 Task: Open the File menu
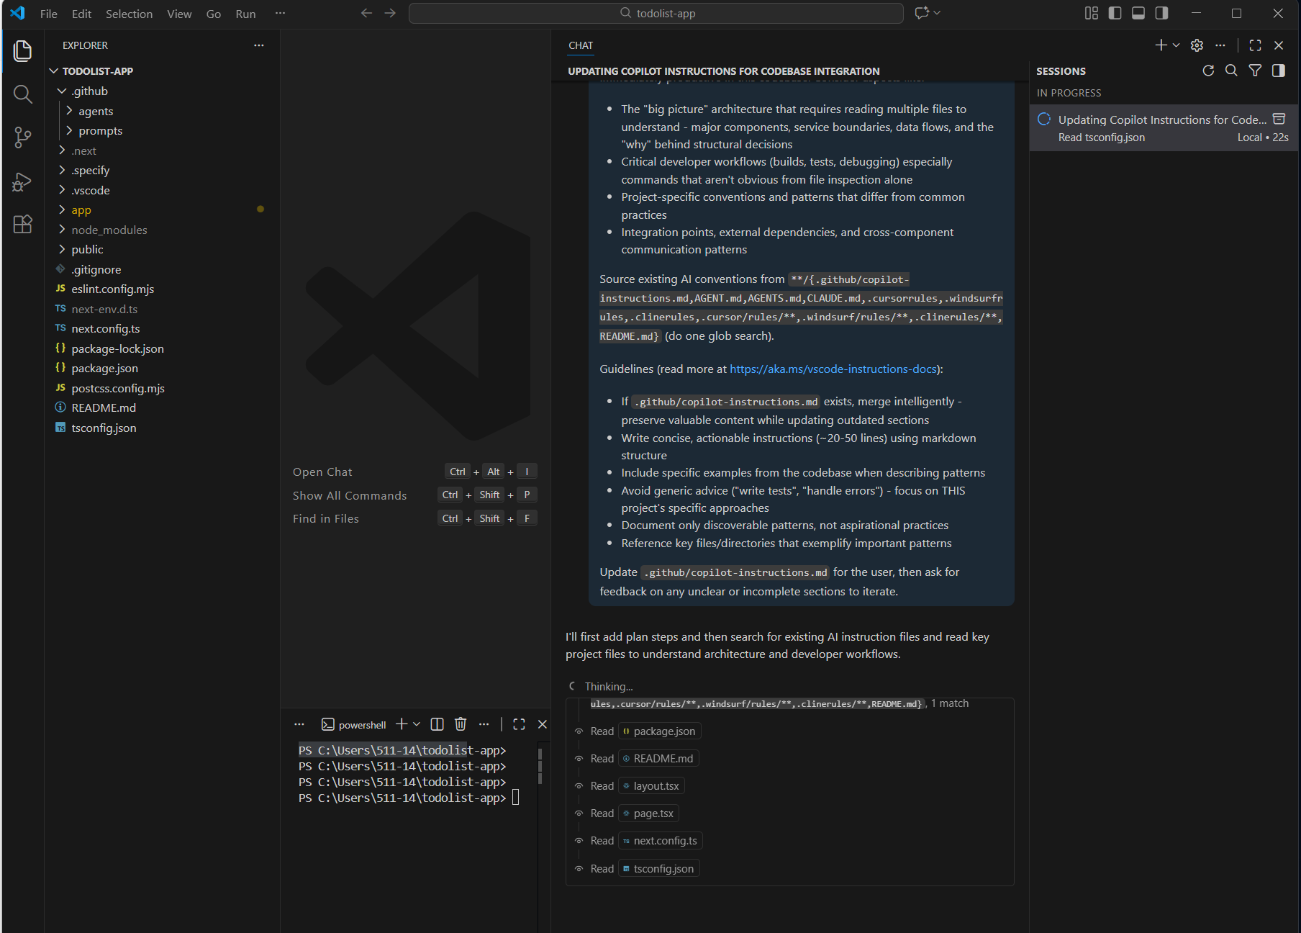coord(49,13)
